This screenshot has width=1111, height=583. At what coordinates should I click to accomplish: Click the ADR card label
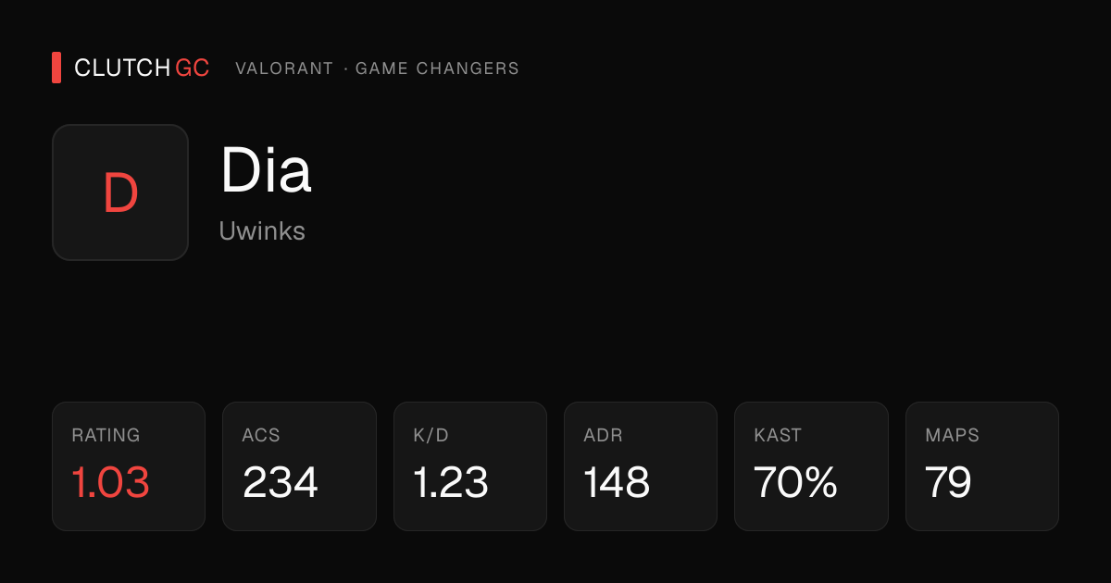click(x=603, y=435)
